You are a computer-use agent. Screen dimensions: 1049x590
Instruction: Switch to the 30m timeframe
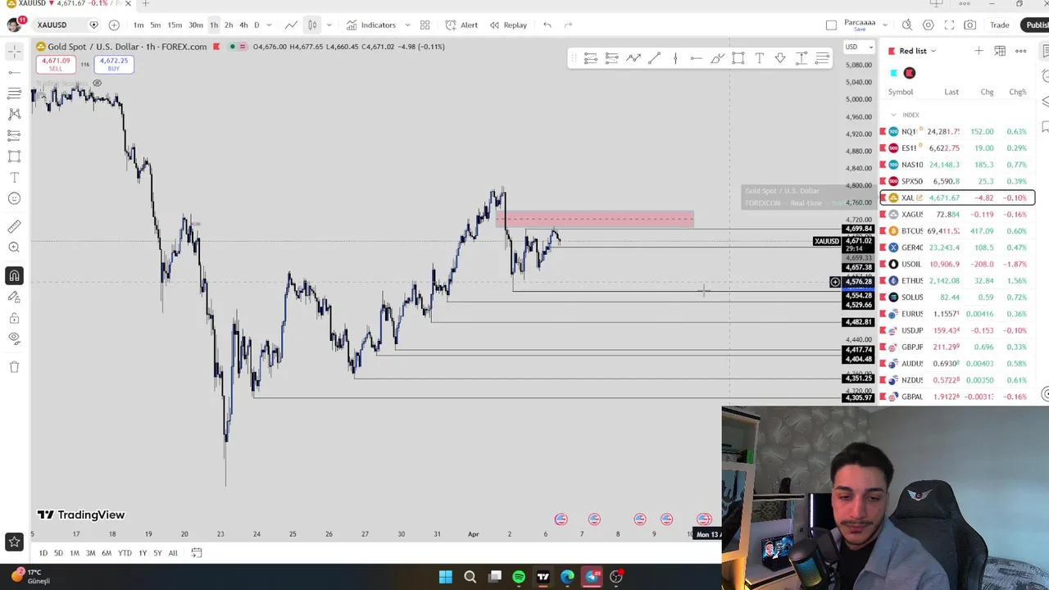coord(196,25)
